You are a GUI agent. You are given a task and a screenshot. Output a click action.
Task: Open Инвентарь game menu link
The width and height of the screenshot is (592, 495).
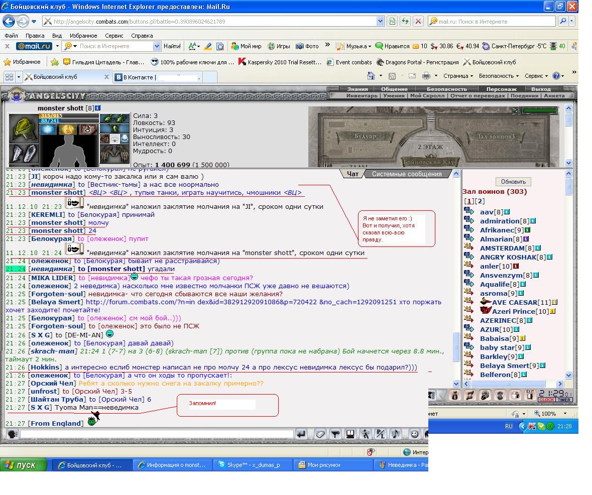coord(362,95)
